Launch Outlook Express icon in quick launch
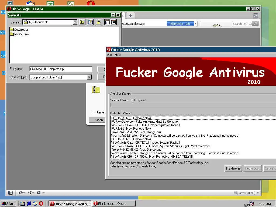This screenshot has width=276, height=207. (35, 204)
